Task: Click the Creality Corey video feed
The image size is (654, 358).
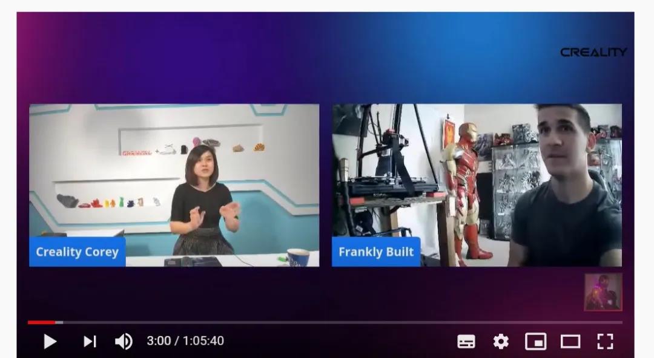Action: pos(174,185)
